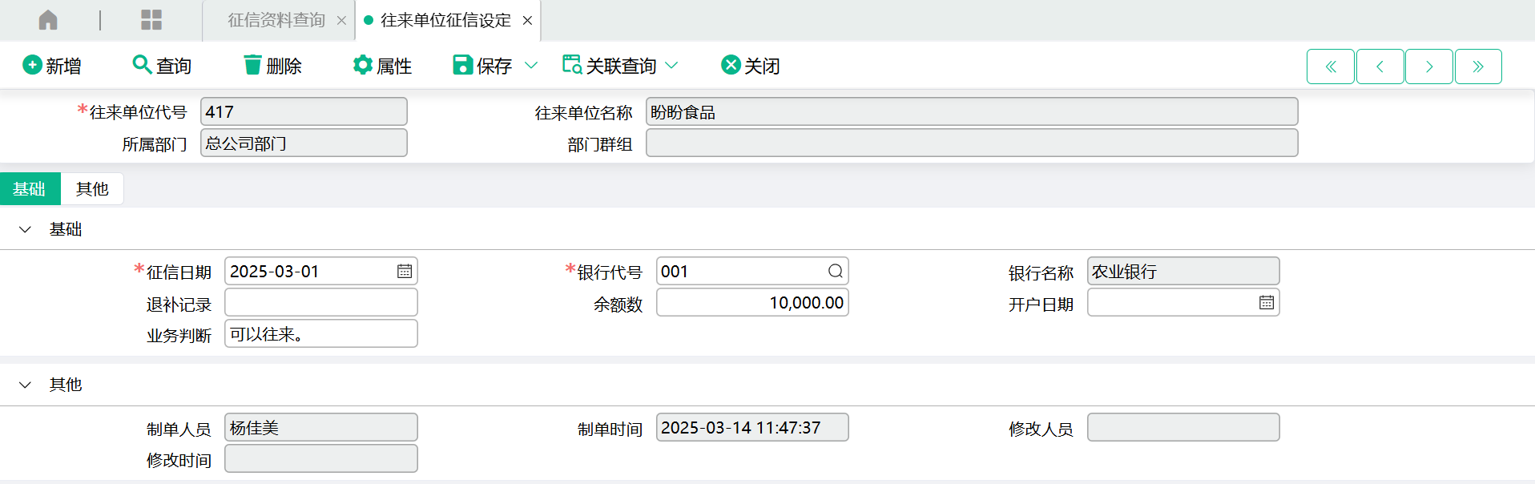Click the 往来单位代号 field
The height and width of the screenshot is (484, 1535).
(x=304, y=111)
